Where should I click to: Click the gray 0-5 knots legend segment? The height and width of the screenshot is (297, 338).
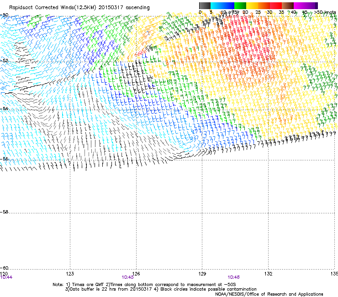(205, 5)
